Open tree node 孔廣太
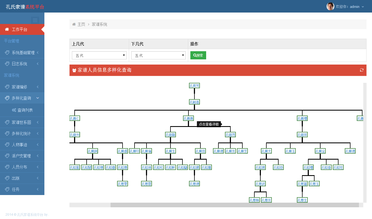Image resolution: width=372 pixels, height=219 pixels. pos(266,151)
